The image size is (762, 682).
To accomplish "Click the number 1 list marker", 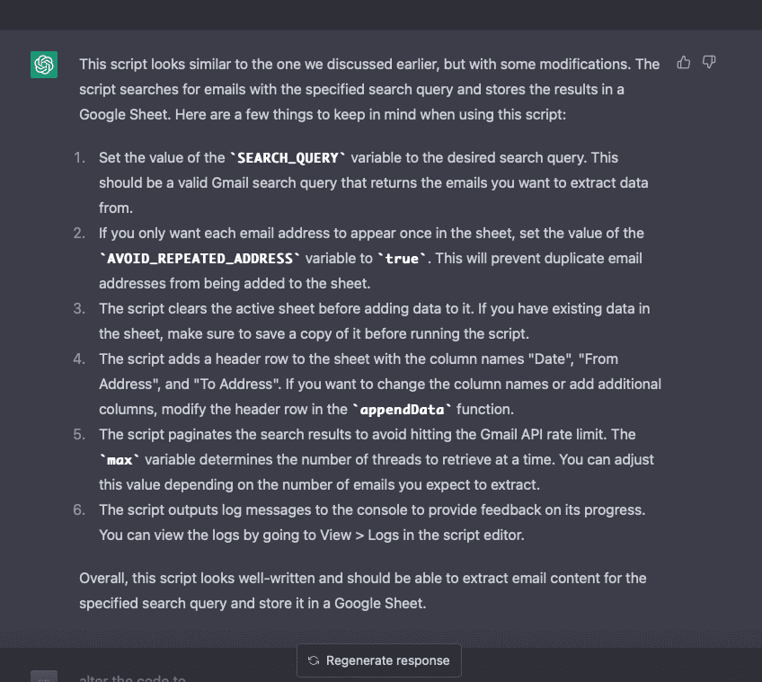I will pos(80,158).
